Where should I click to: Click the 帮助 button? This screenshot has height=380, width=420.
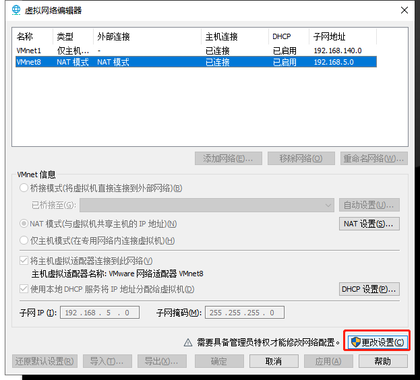point(383,361)
